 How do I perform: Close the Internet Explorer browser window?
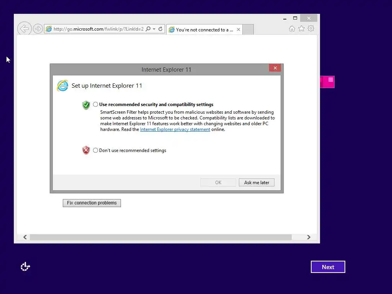pyautogui.click(x=309, y=18)
